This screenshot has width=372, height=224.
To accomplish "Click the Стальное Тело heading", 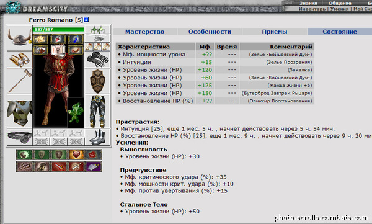I will [x=144, y=204].
